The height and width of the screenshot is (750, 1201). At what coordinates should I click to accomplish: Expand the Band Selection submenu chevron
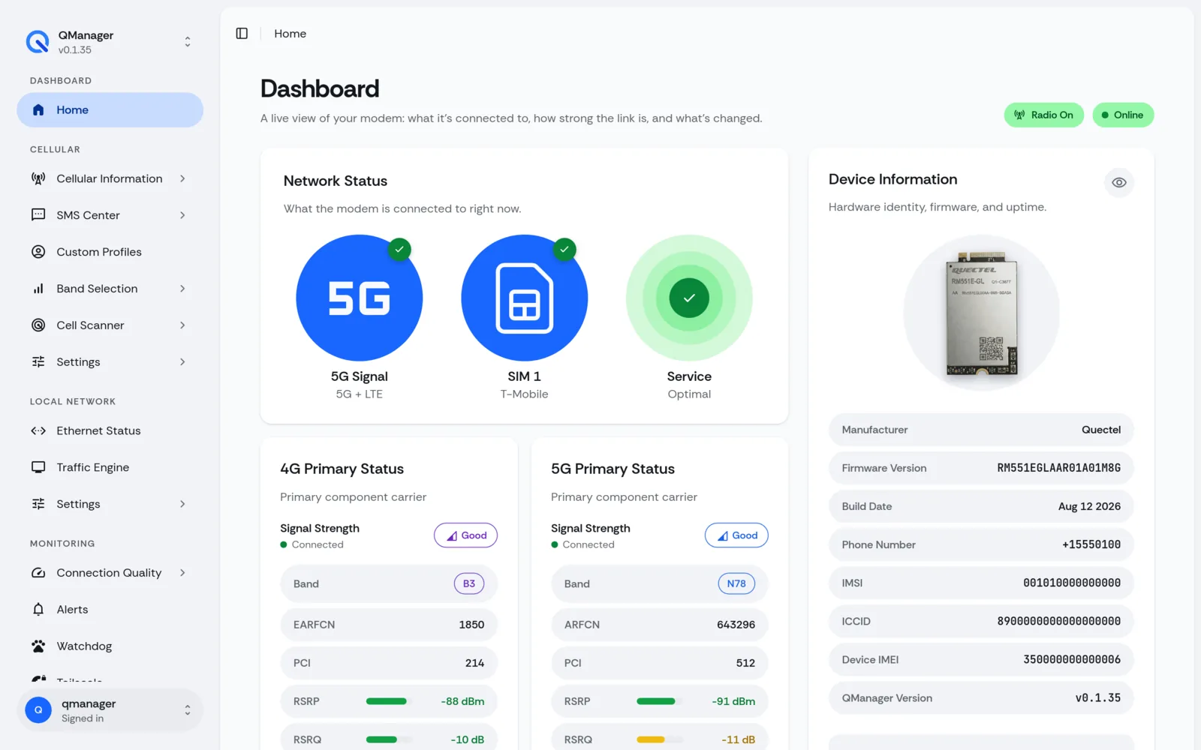pos(182,289)
